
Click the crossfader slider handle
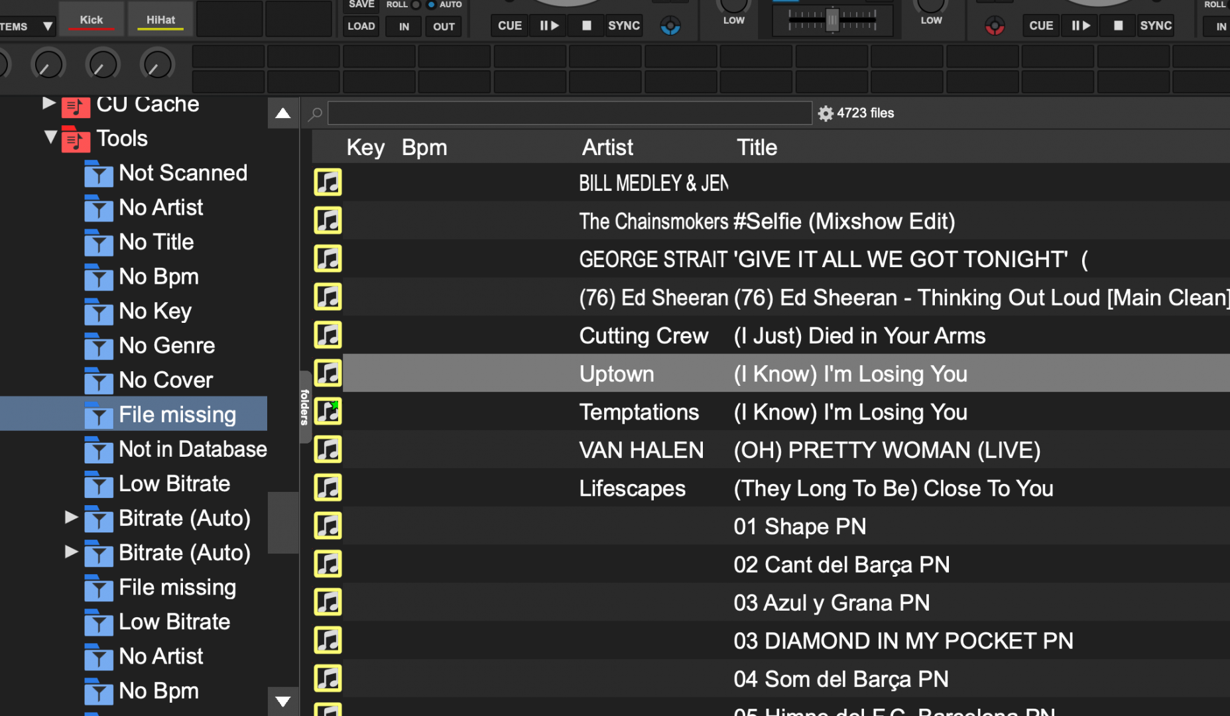coord(832,21)
